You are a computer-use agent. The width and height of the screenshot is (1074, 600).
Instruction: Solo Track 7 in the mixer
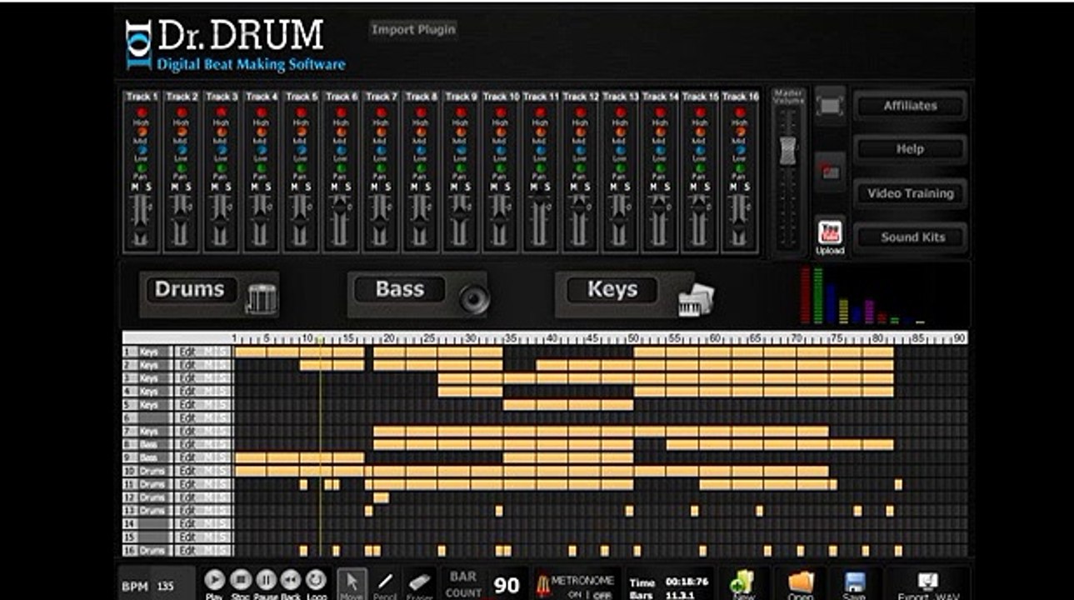tap(387, 187)
